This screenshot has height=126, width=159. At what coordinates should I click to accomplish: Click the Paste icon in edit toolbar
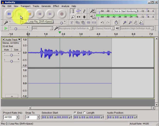(x=83, y=23)
